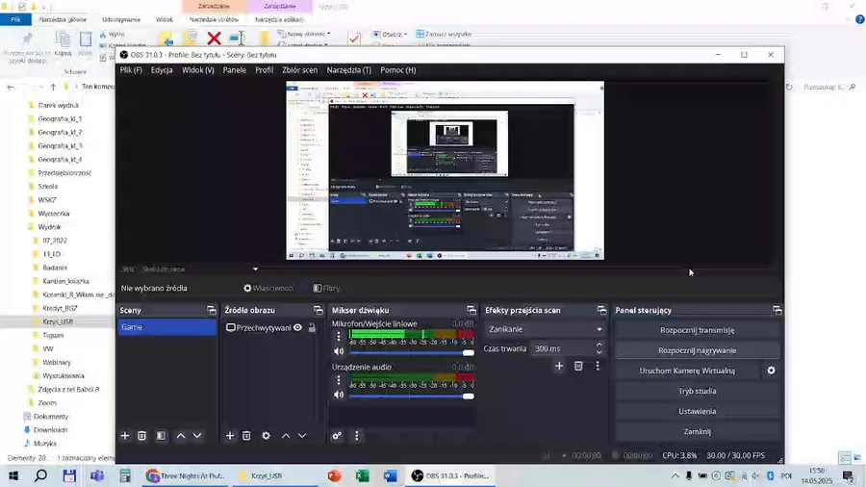This screenshot has width=866, height=487.
Task: Open Urządzenie audio options three dots
Action: point(339,380)
